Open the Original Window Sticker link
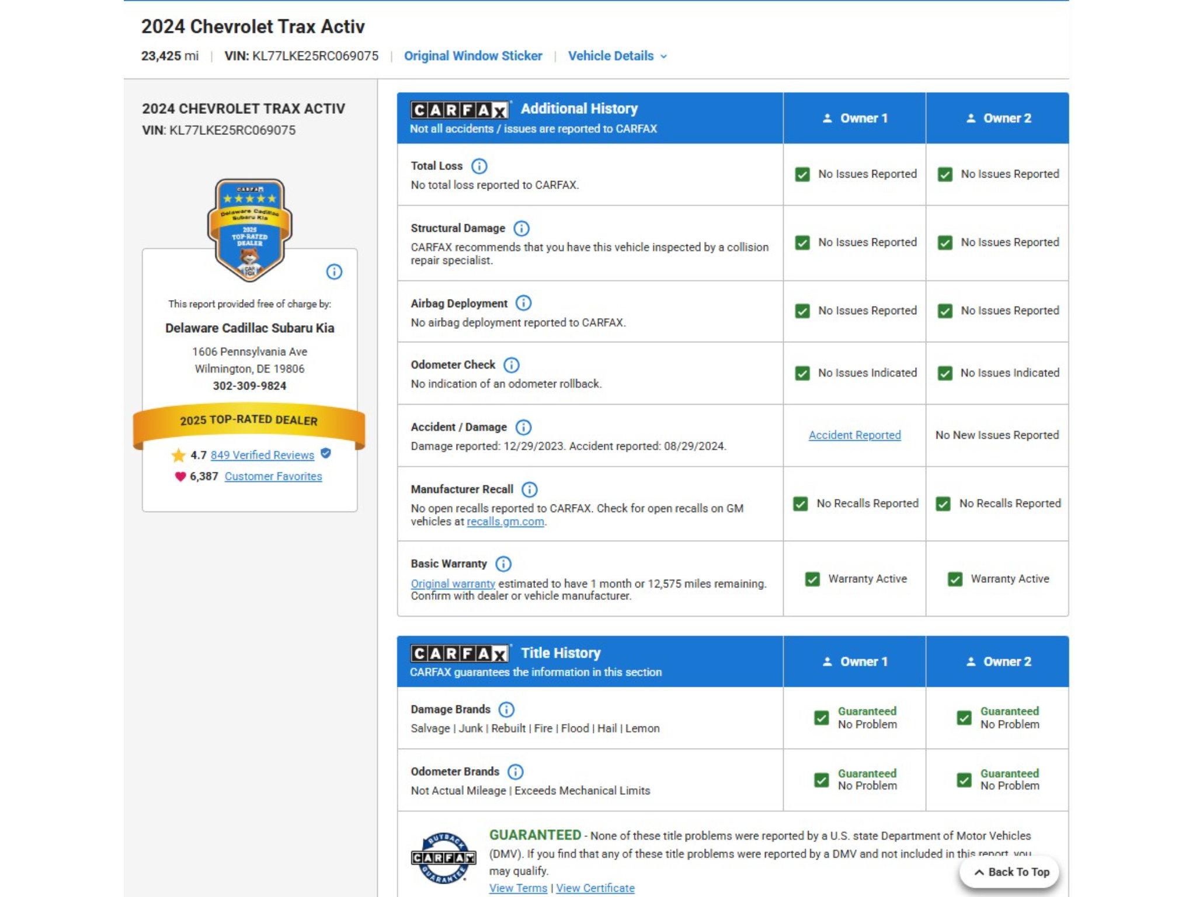 click(x=473, y=56)
